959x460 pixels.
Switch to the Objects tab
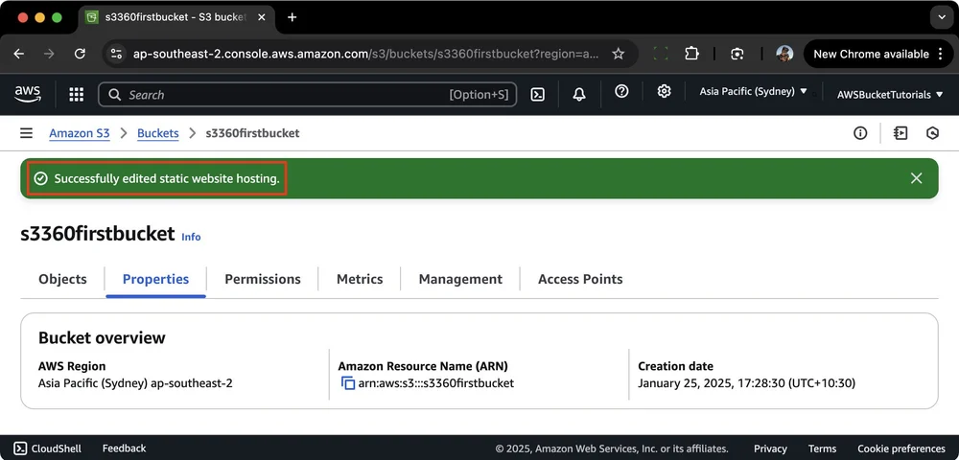62,279
